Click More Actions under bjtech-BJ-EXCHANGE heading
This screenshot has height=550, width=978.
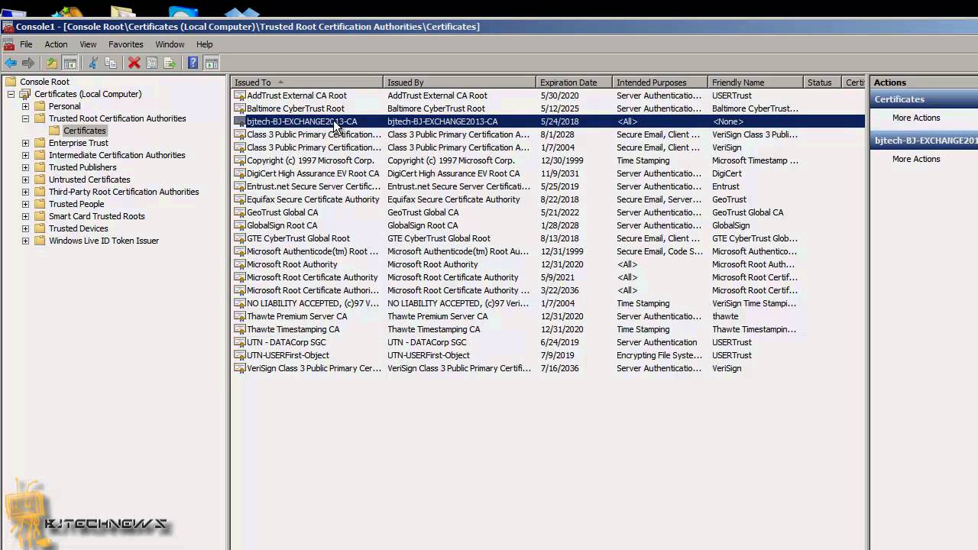[x=916, y=159]
